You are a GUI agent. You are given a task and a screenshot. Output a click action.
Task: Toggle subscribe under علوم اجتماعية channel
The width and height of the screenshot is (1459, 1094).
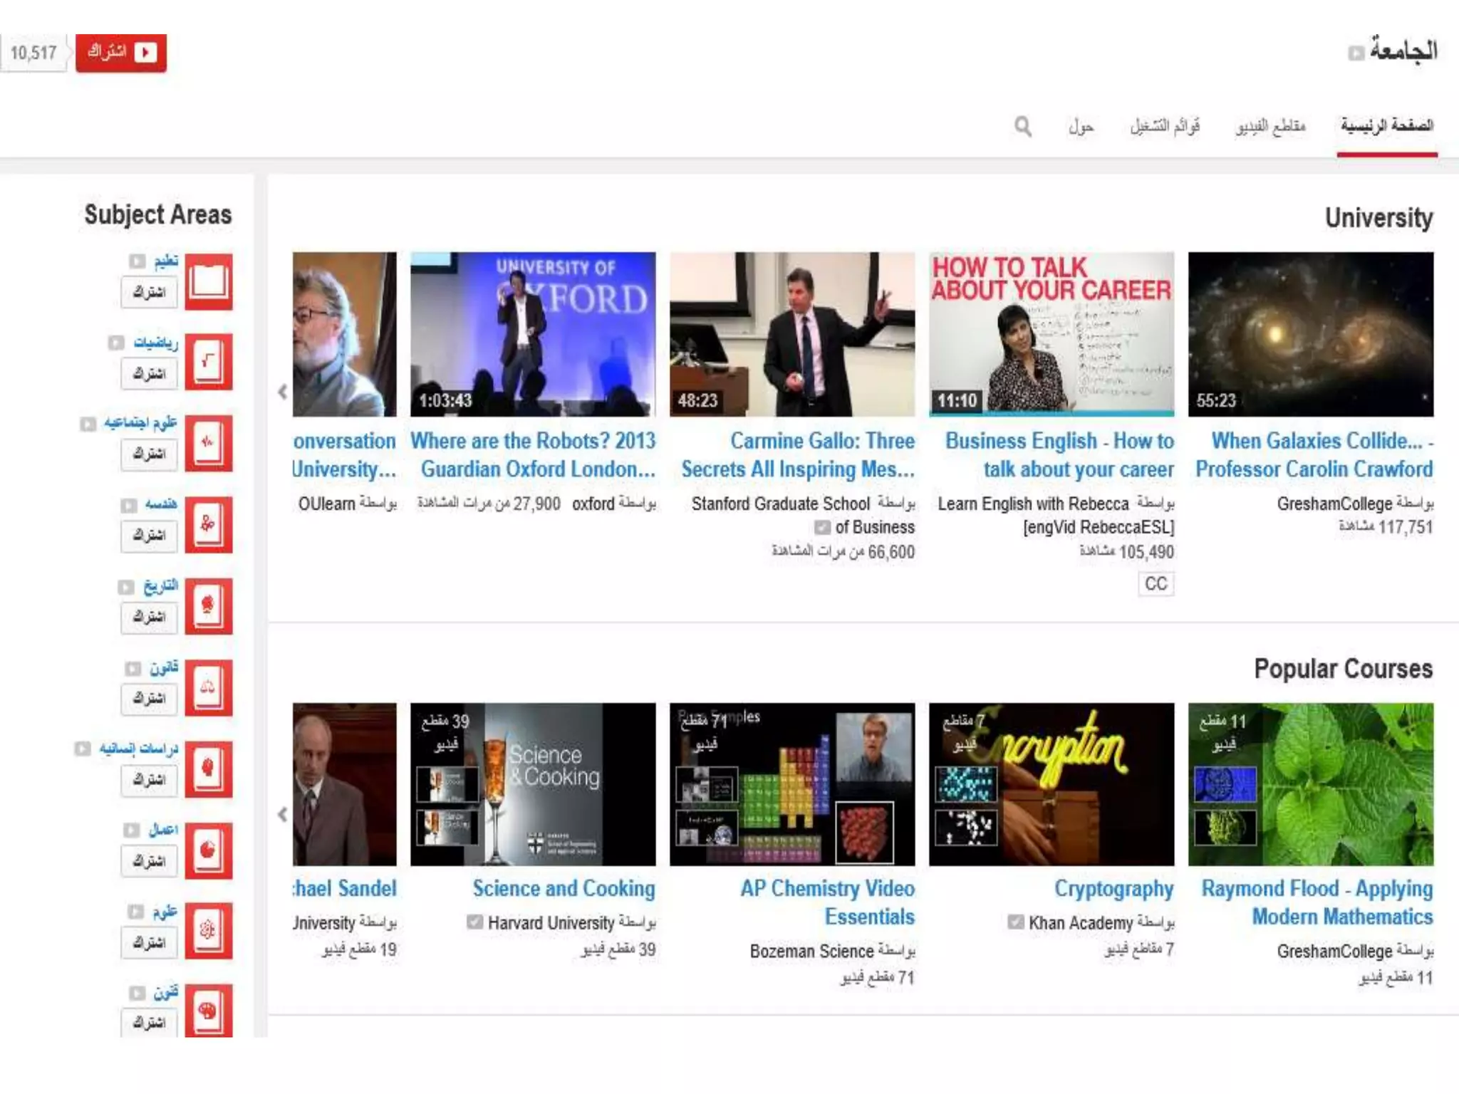pos(149,454)
